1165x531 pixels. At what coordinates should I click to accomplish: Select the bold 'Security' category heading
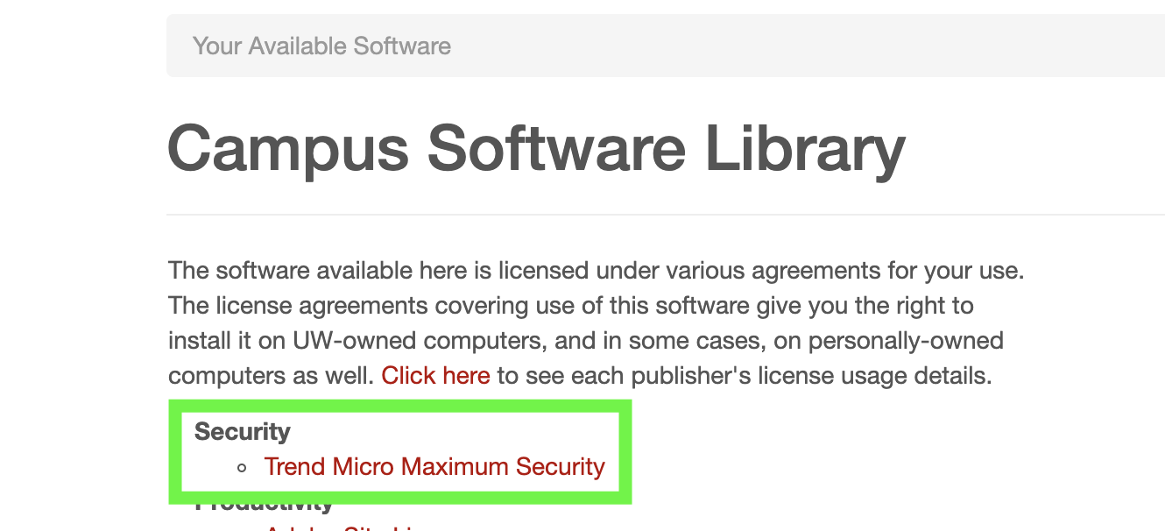(x=243, y=431)
